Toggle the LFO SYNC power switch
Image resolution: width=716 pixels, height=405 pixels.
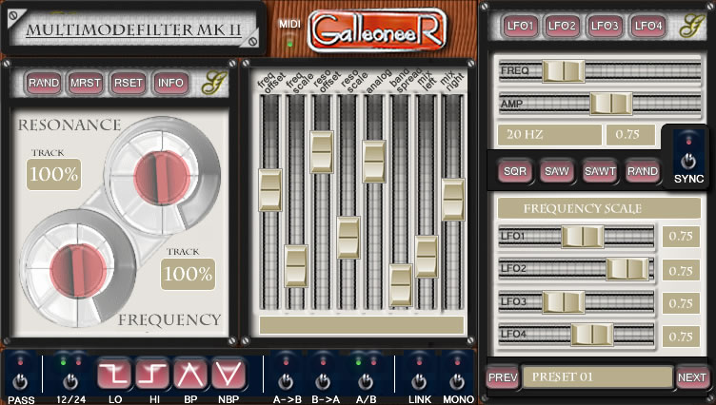pos(688,161)
